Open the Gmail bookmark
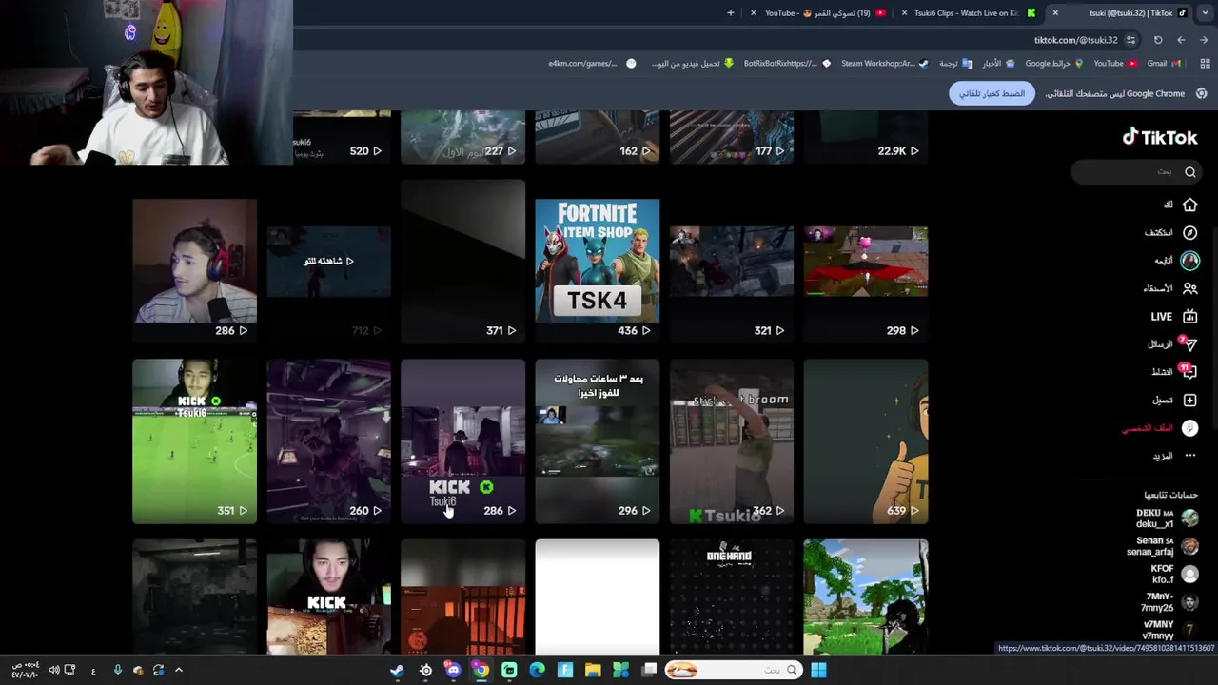1218x685 pixels. click(1164, 64)
